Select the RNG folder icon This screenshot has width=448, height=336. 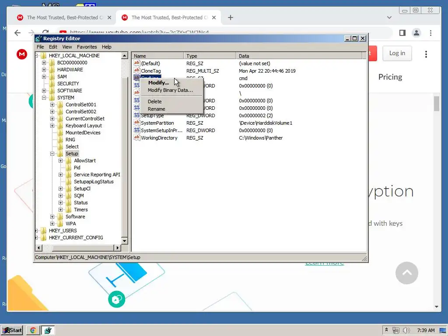[60, 140]
